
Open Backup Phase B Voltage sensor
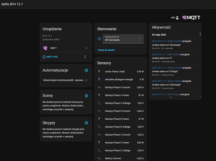[120, 127]
